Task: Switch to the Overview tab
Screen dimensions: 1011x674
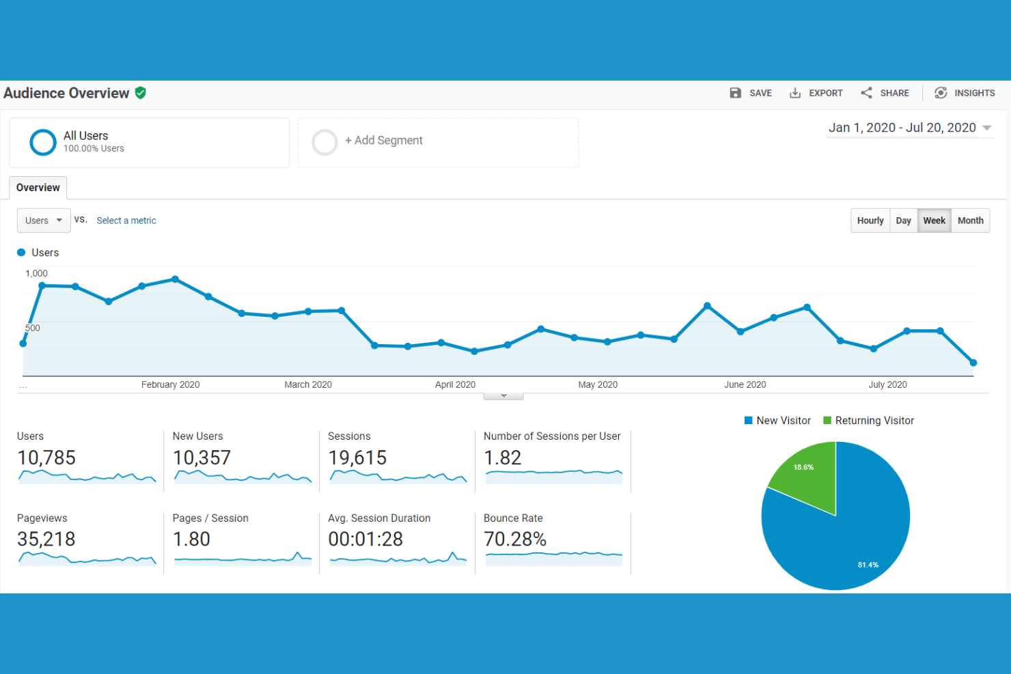Action: point(38,187)
